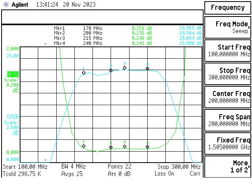Click the Agilent logo in the title bar
This screenshot has width=252, height=189.
16,5
